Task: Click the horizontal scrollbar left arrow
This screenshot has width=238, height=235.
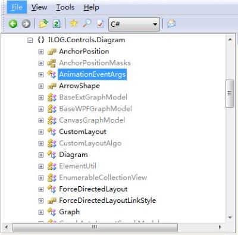Action: pos(7,227)
